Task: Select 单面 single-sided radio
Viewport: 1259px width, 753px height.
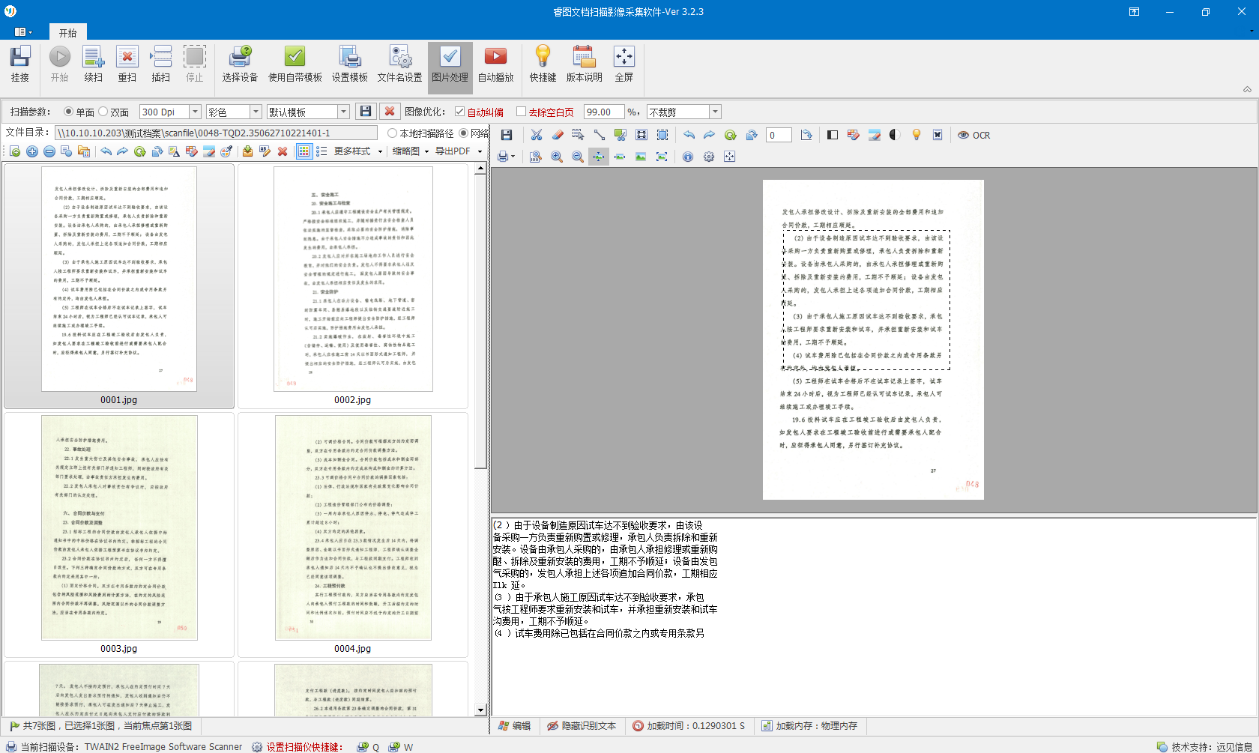Action: [69, 112]
